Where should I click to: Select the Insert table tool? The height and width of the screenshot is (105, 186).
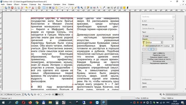[x=56, y=8]
